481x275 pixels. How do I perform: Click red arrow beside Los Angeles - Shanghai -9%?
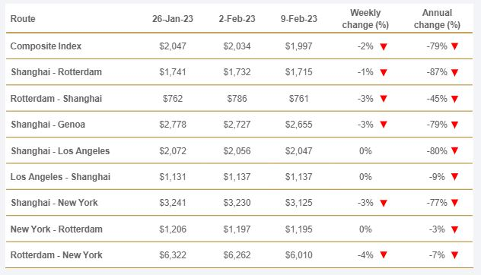pos(454,177)
